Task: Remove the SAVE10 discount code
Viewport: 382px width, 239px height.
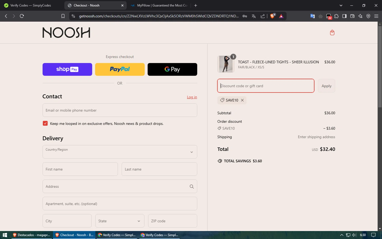Action: 242,100
